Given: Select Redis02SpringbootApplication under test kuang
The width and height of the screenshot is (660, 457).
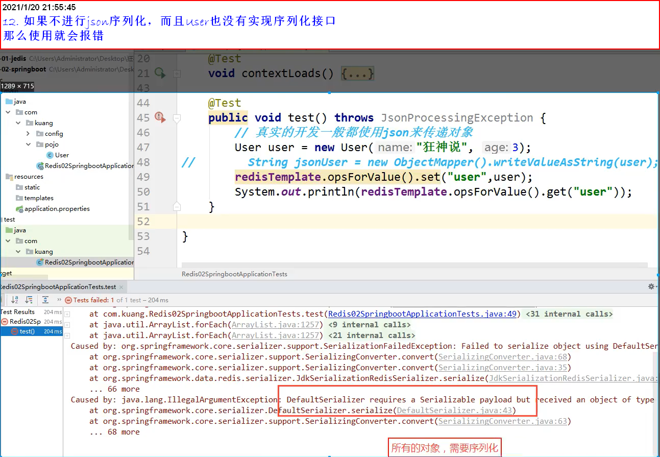Looking at the screenshot, I should tap(89, 262).
